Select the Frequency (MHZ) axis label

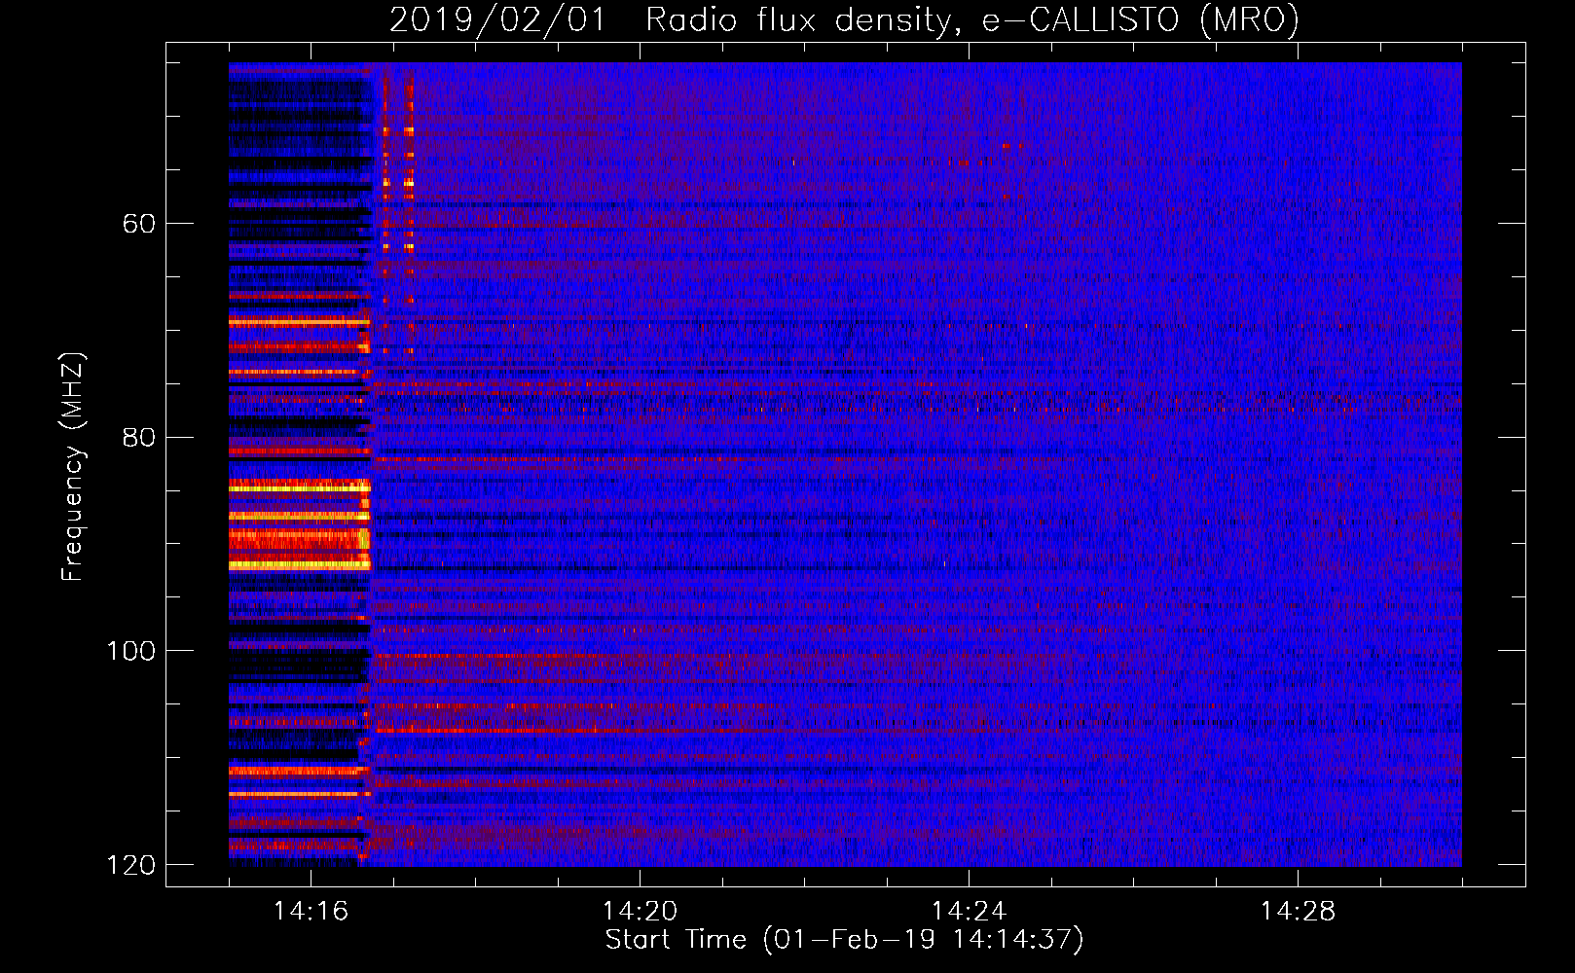(x=73, y=466)
